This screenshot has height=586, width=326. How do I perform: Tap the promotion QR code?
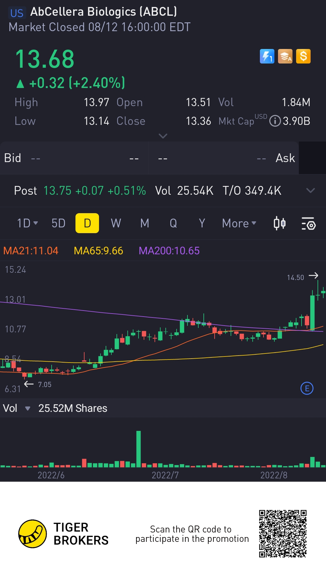click(x=283, y=534)
